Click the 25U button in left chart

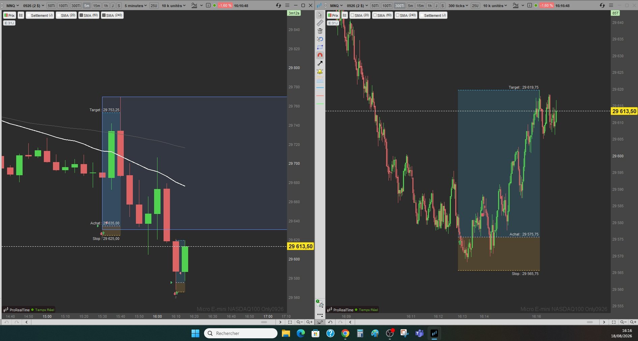(154, 5)
